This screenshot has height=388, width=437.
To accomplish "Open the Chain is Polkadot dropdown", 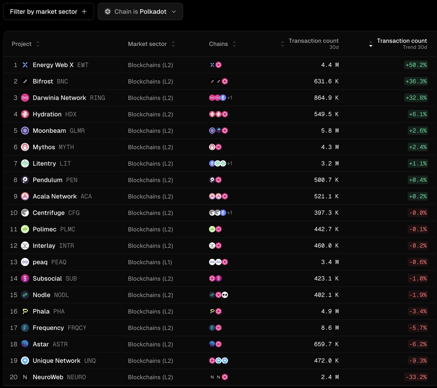I will (140, 12).
